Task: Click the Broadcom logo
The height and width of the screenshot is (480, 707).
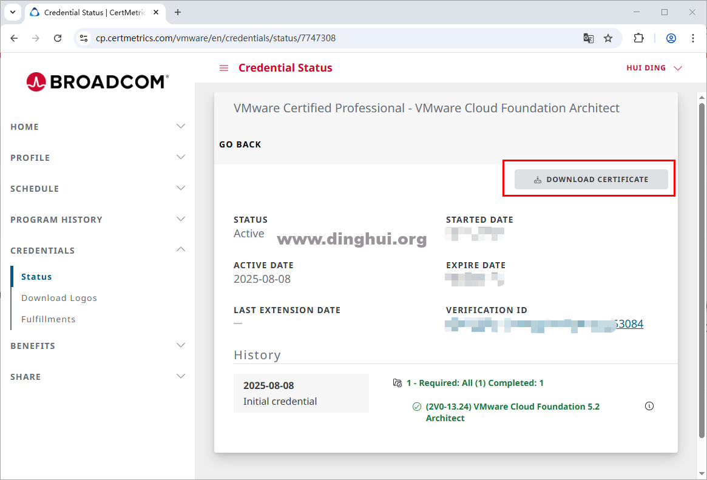Action: click(x=97, y=81)
